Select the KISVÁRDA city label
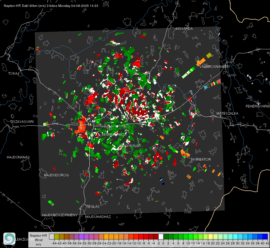270x248 pixels. pyautogui.click(x=184, y=29)
